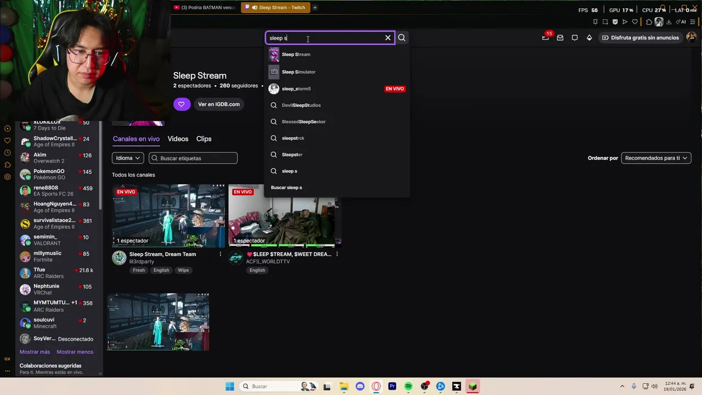Follow Sleep Stream category with heart button

[x=182, y=104]
